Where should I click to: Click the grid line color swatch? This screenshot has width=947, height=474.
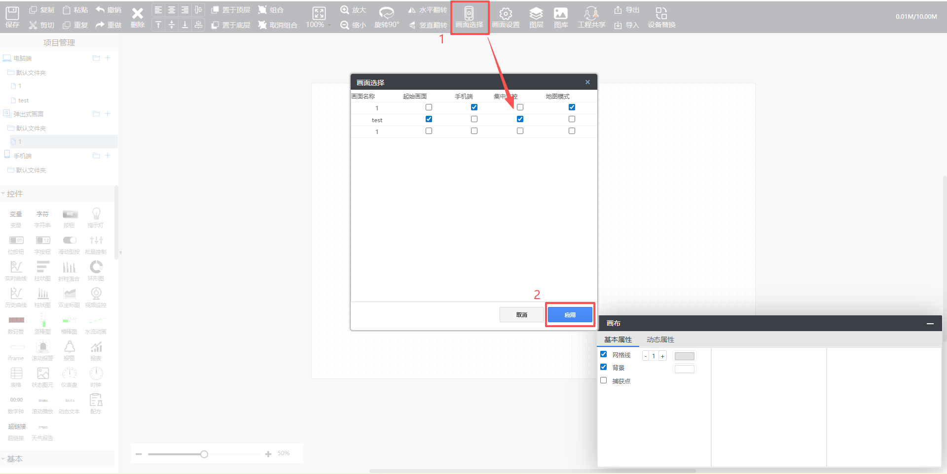tap(684, 356)
